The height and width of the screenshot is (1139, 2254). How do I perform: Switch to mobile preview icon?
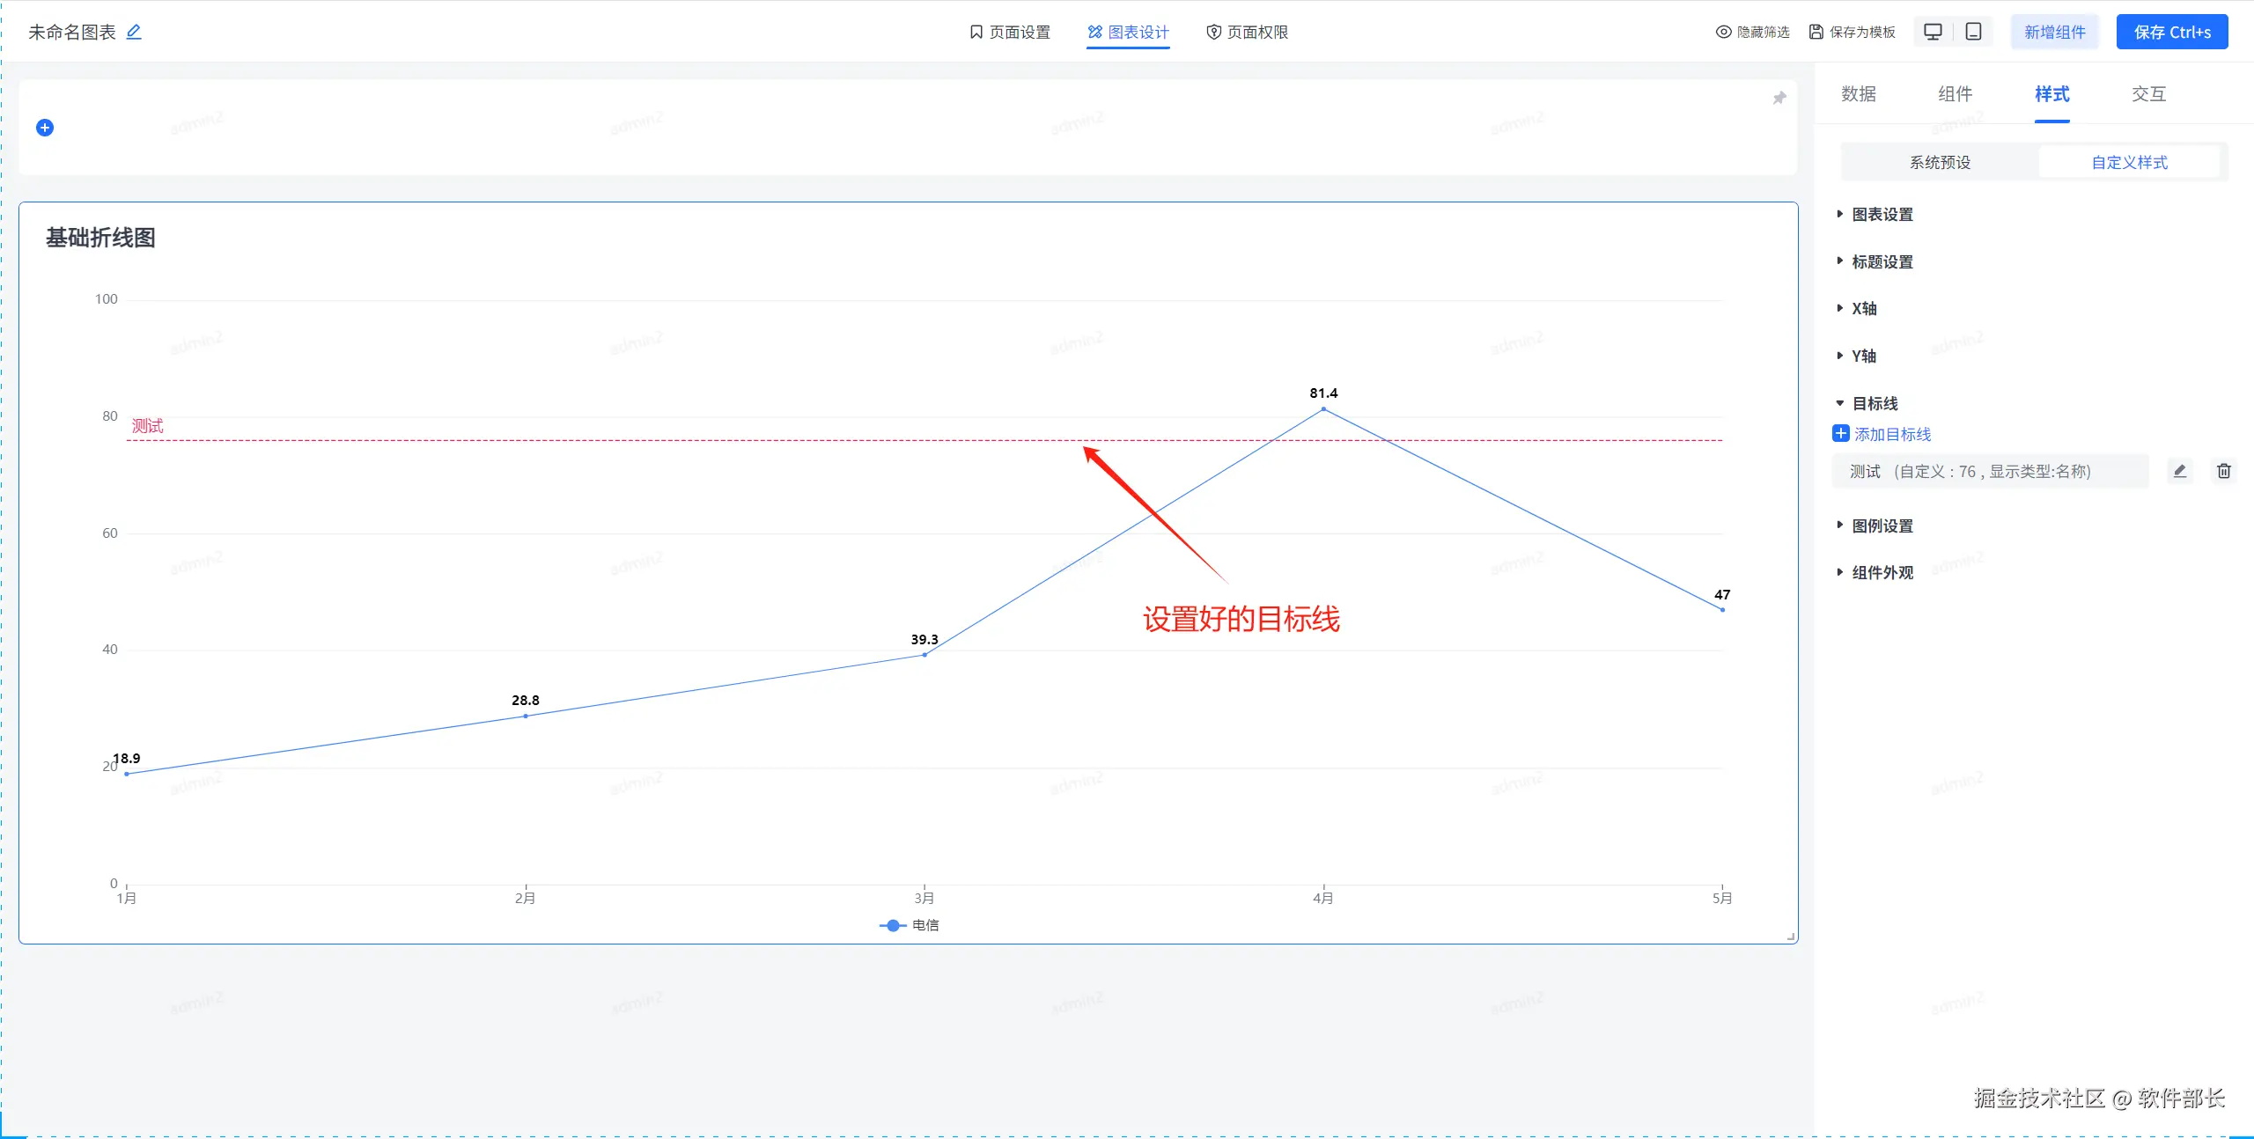pyautogui.click(x=1973, y=32)
